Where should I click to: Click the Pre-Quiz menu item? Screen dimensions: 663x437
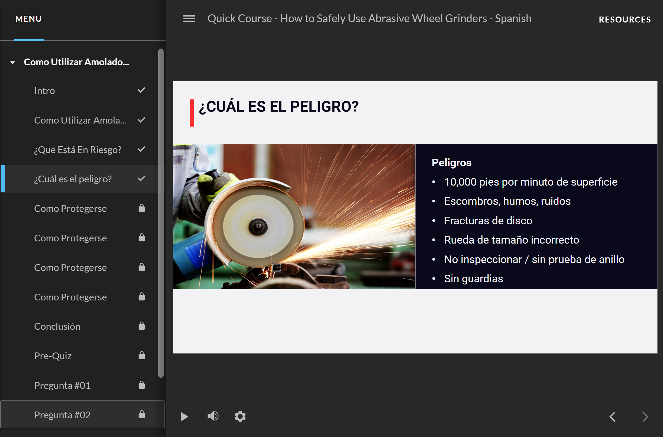click(83, 356)
